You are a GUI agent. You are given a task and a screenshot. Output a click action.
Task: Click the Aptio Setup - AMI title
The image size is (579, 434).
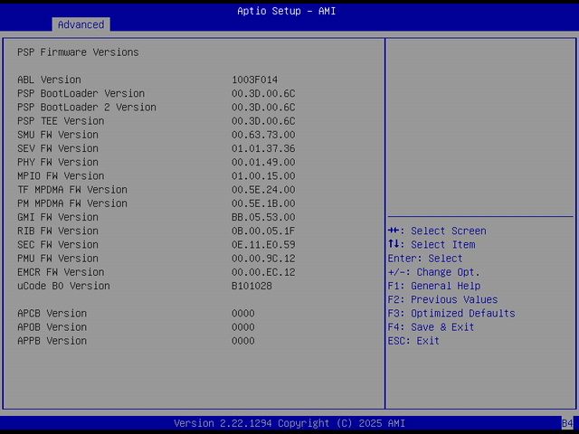(287, 11)
